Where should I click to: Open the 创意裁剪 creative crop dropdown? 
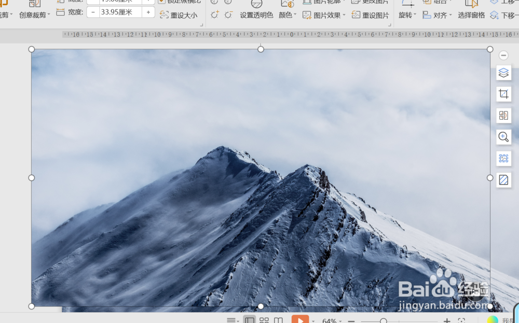click(34, 15)
